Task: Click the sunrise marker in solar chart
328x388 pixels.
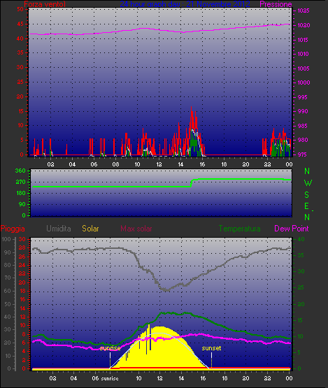Action: pyautogui.click(x=110, y=348)
